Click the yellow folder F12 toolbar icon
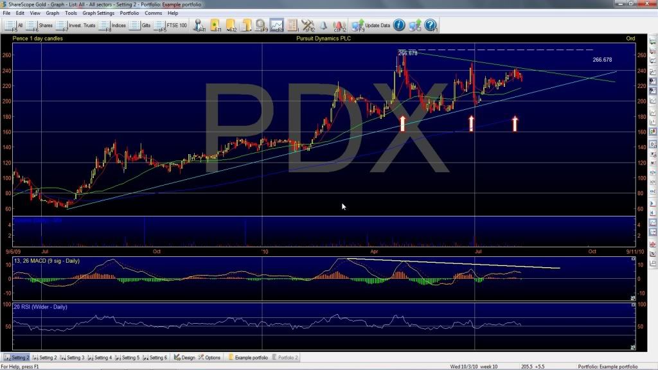The height and width of the screenshot is (370, 658). point(231,26)
